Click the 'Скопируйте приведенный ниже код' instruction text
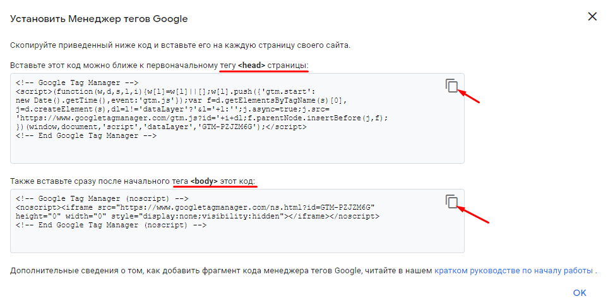The height and width of the screenshot is (306, 608). [179, 45]
